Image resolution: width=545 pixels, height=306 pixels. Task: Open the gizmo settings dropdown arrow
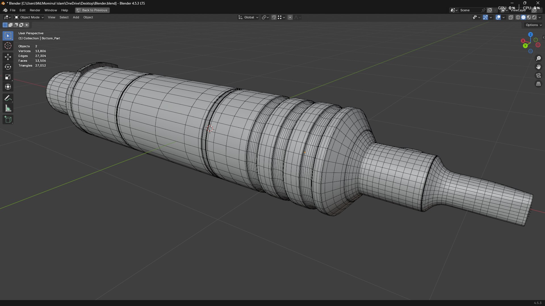click(491, 17)
